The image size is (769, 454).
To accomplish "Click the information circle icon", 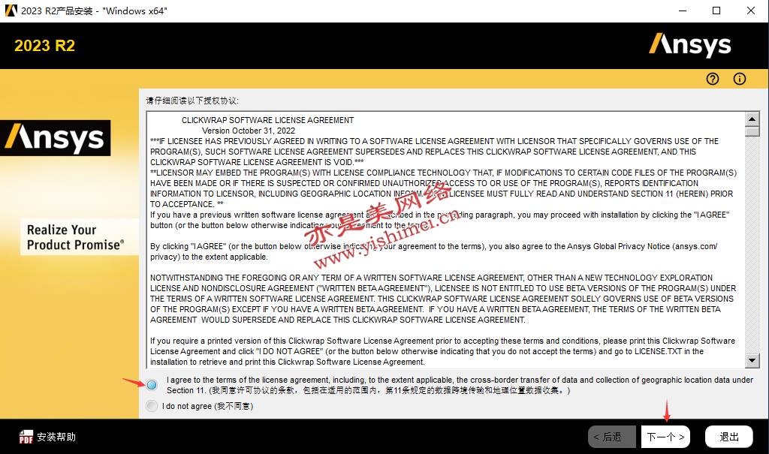I will pos(740,79).
